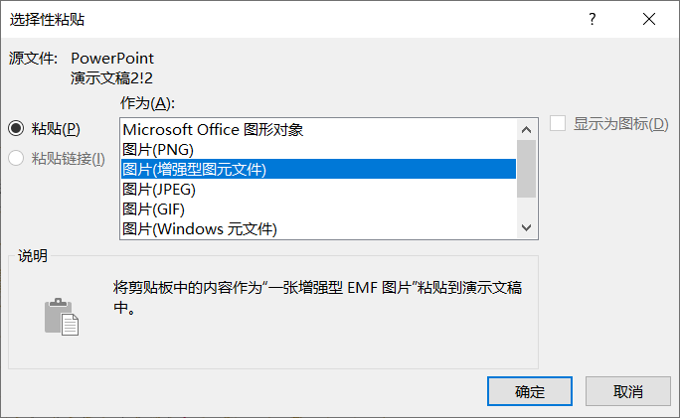Click the list scroll down arrow
Screen dimensions: 680x418
527,227
